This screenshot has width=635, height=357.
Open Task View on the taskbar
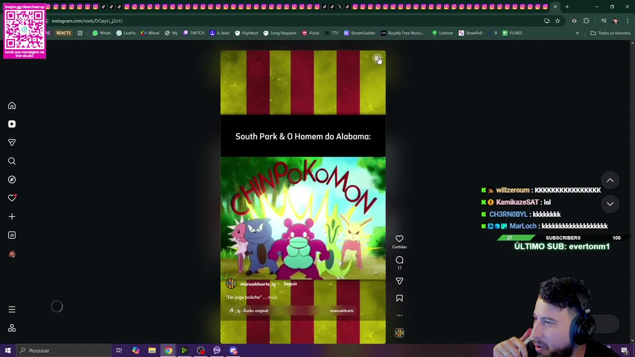coord(119,351)
